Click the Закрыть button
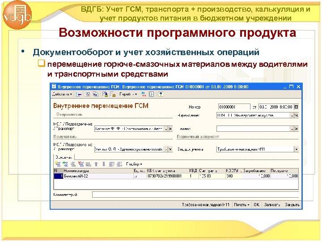Viewport: 322px width, 242px height. [292, 205]
